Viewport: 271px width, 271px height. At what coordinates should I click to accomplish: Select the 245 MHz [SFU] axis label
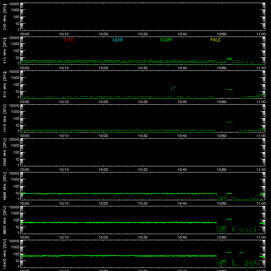(x=4, y=17)
